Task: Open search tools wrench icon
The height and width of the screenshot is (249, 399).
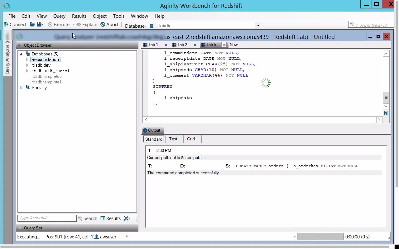Action: 127,218
